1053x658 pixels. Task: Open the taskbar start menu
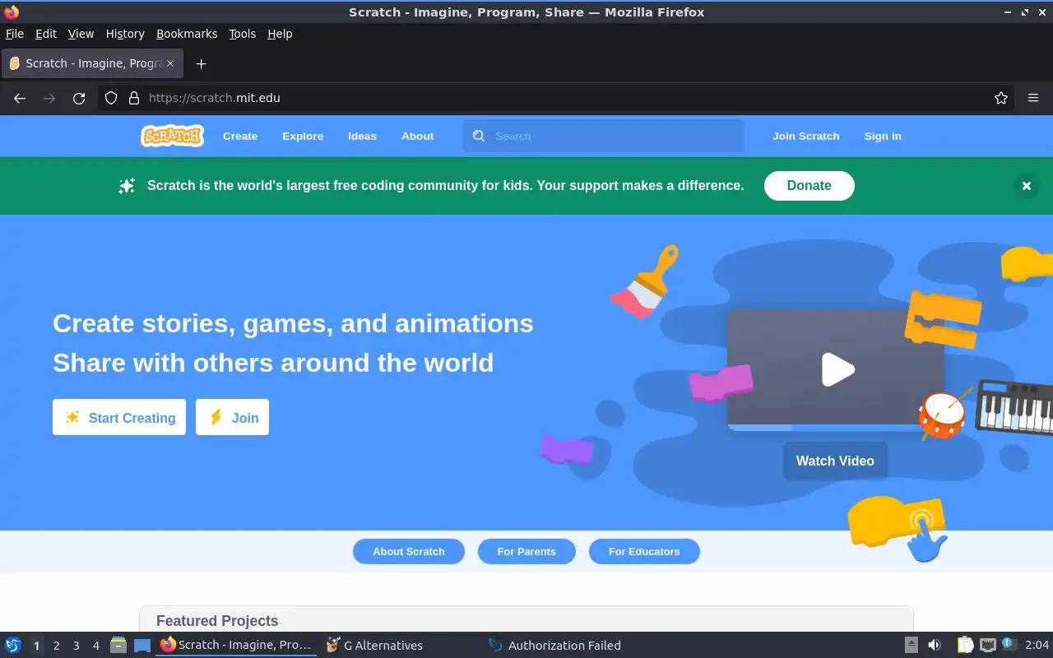pyautogui.click(x=13, y=646)
